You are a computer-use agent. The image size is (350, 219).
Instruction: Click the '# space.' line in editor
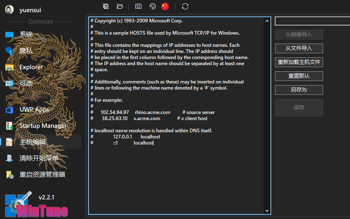point(99,70)
